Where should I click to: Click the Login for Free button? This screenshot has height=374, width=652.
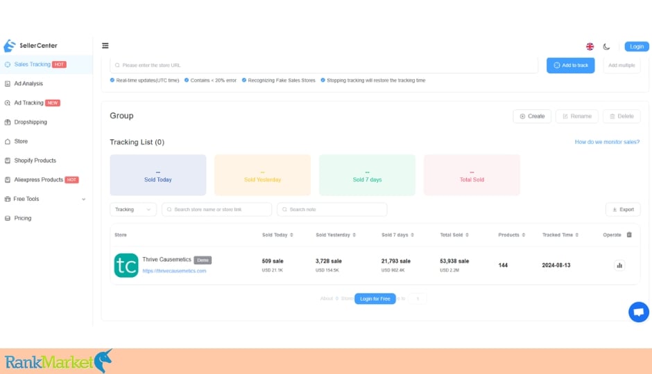[x=375, y=299]
